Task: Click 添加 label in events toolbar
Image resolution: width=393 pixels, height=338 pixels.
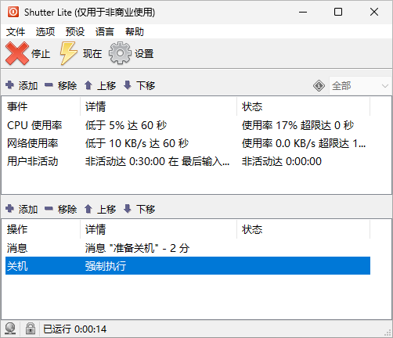Action: click(x=28, y=85)
